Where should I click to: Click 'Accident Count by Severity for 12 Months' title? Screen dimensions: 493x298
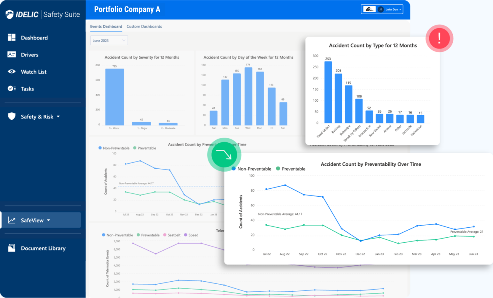click(x=142, y=57)
